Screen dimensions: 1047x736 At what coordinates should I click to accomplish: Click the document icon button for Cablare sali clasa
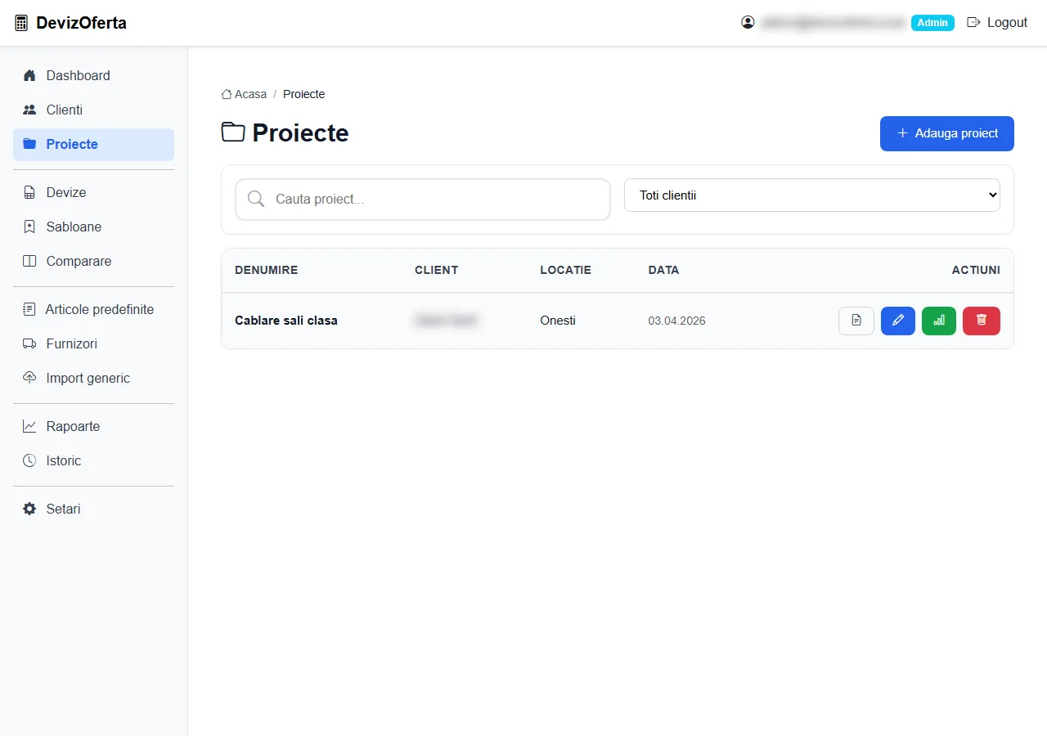[x=856, y=321]
